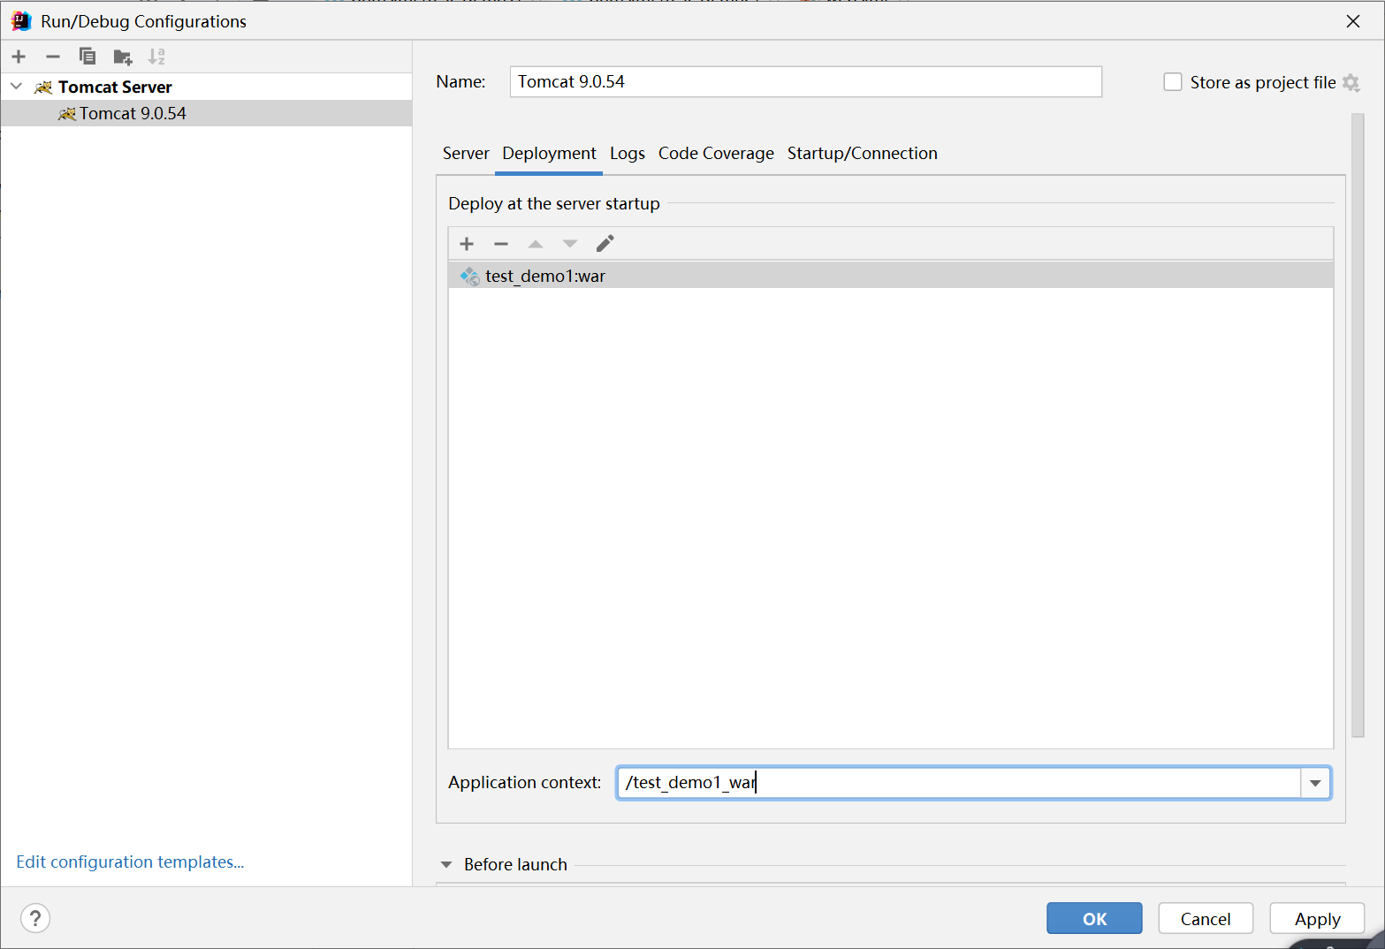Open Edit configuration templates link
This screenshot has width=1385, height=949.
(130, 862)
